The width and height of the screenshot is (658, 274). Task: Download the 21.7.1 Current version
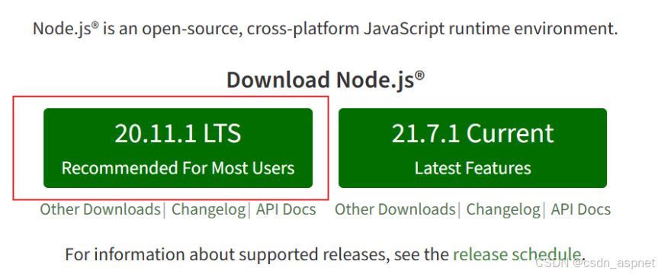[x=473, y=148]
